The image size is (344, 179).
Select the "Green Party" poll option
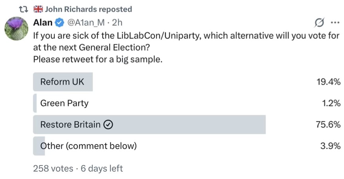64,103
